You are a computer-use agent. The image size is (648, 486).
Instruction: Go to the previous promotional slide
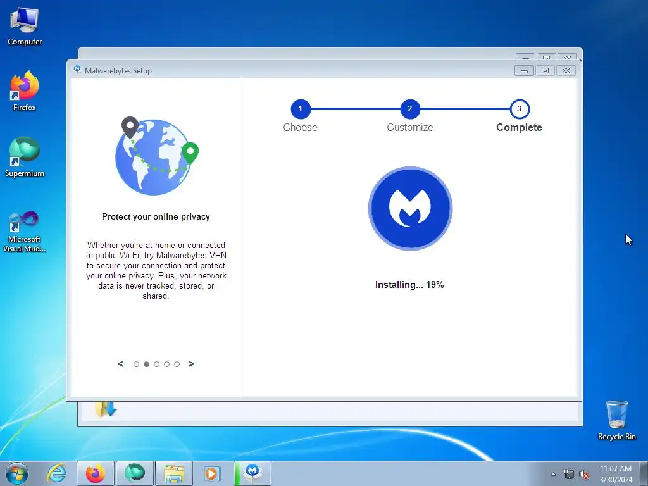tap(120, 364)
